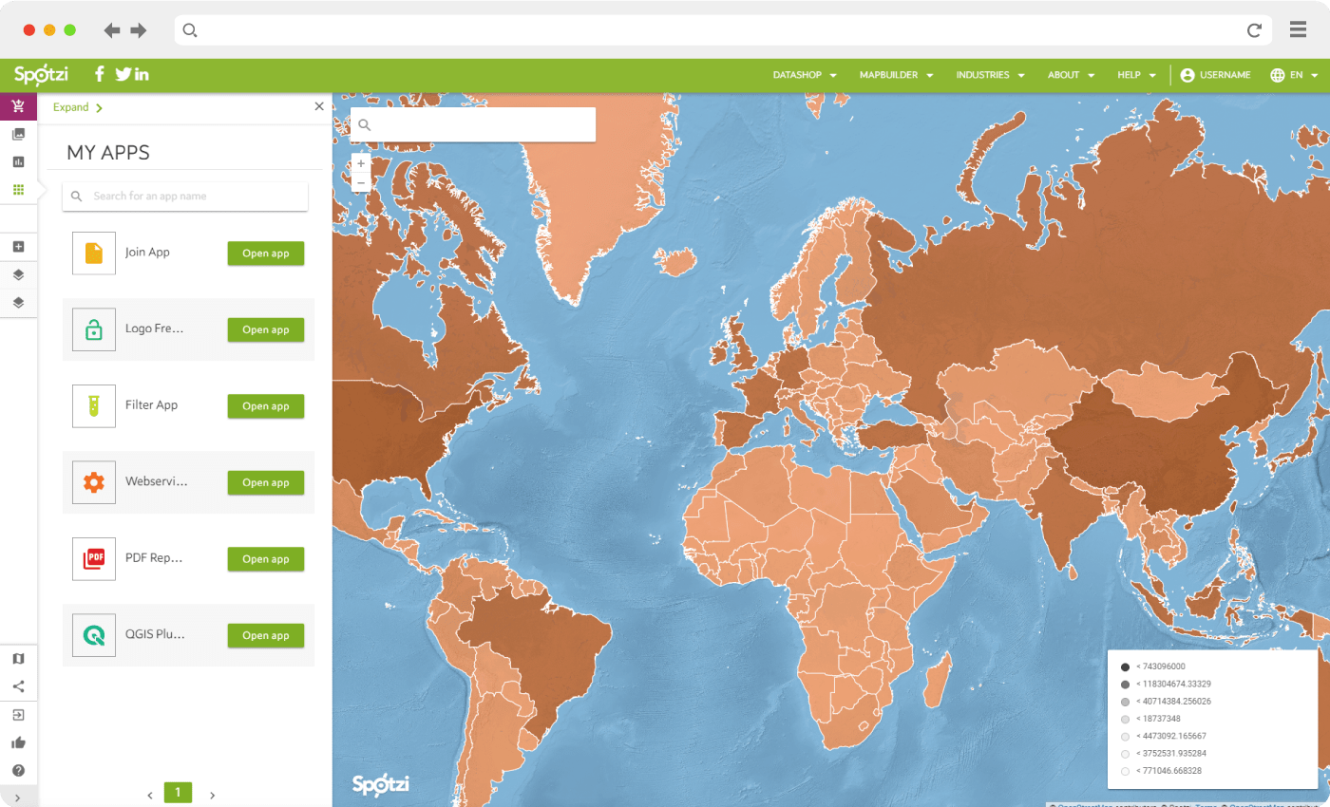The image size is (1330, 807).
Task: Visit the Spotzi Facebook page icon
Action: tap(100, 74)
